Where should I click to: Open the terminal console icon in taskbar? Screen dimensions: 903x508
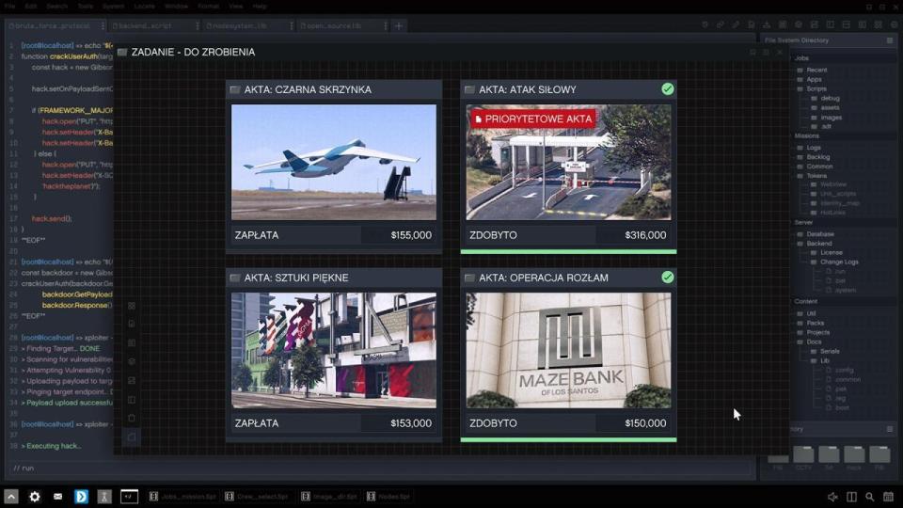(129, 497)
